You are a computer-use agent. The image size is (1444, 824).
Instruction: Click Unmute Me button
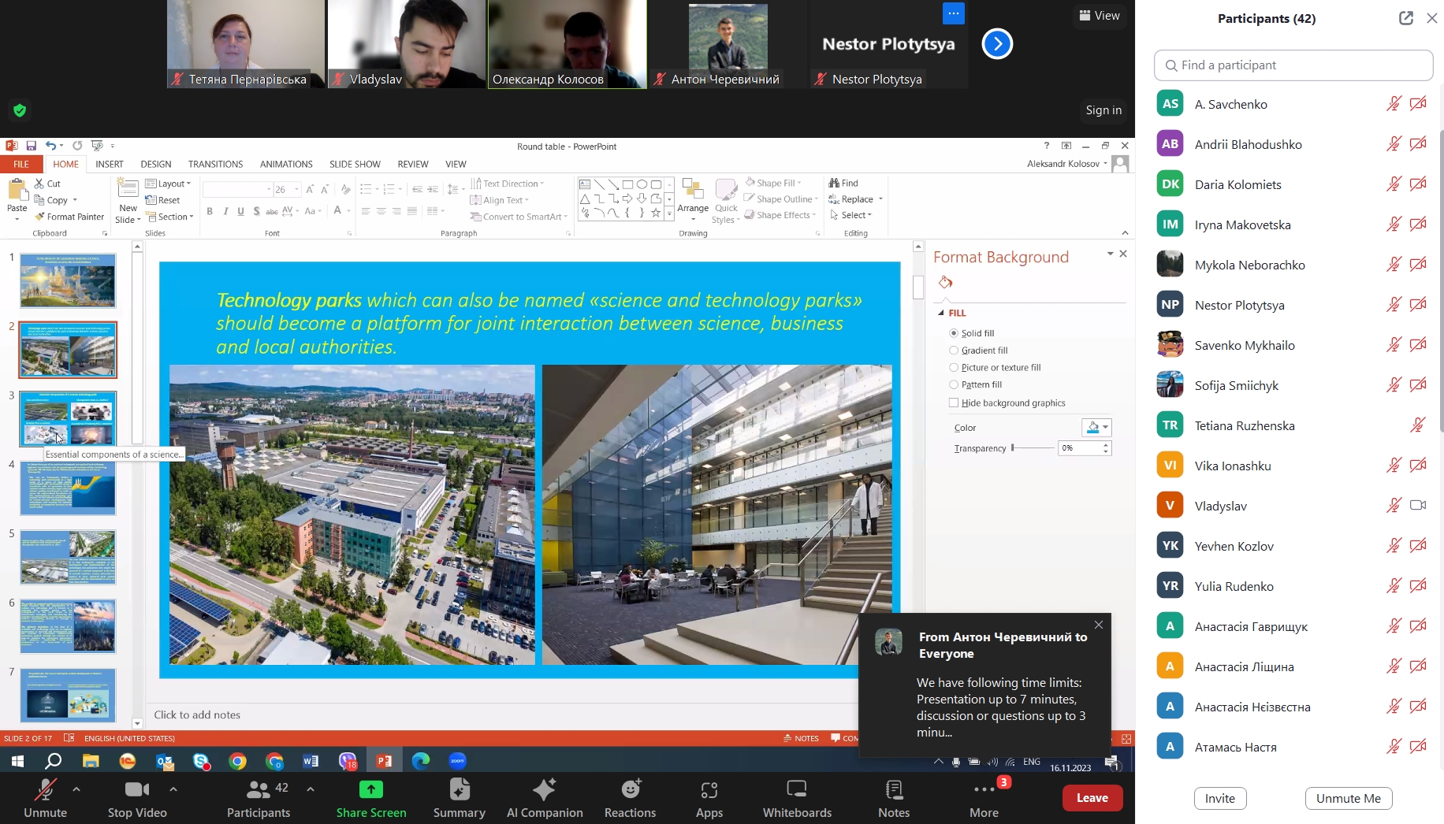click(x=1348, y=798)
